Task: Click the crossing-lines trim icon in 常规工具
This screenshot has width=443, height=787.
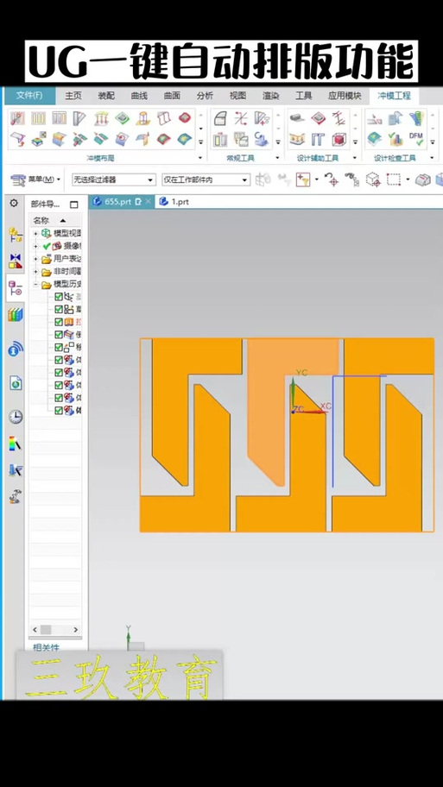Action: (x=241, y=118)
